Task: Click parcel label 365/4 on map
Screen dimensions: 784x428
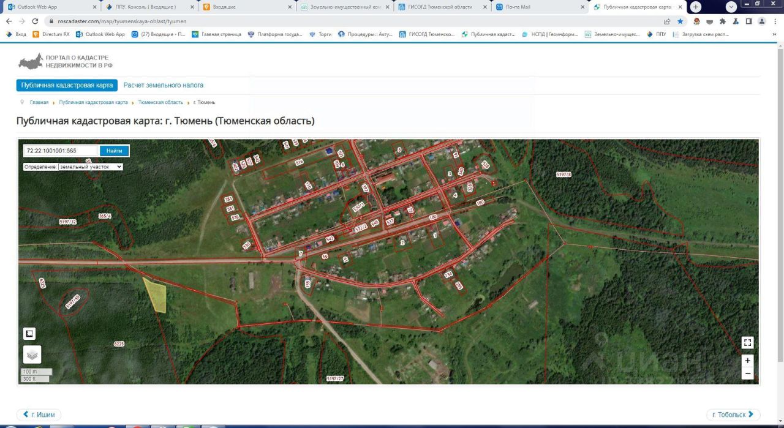Action: tap(105, 216)
